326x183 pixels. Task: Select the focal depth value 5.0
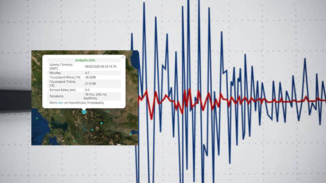(x=87, y=90)
